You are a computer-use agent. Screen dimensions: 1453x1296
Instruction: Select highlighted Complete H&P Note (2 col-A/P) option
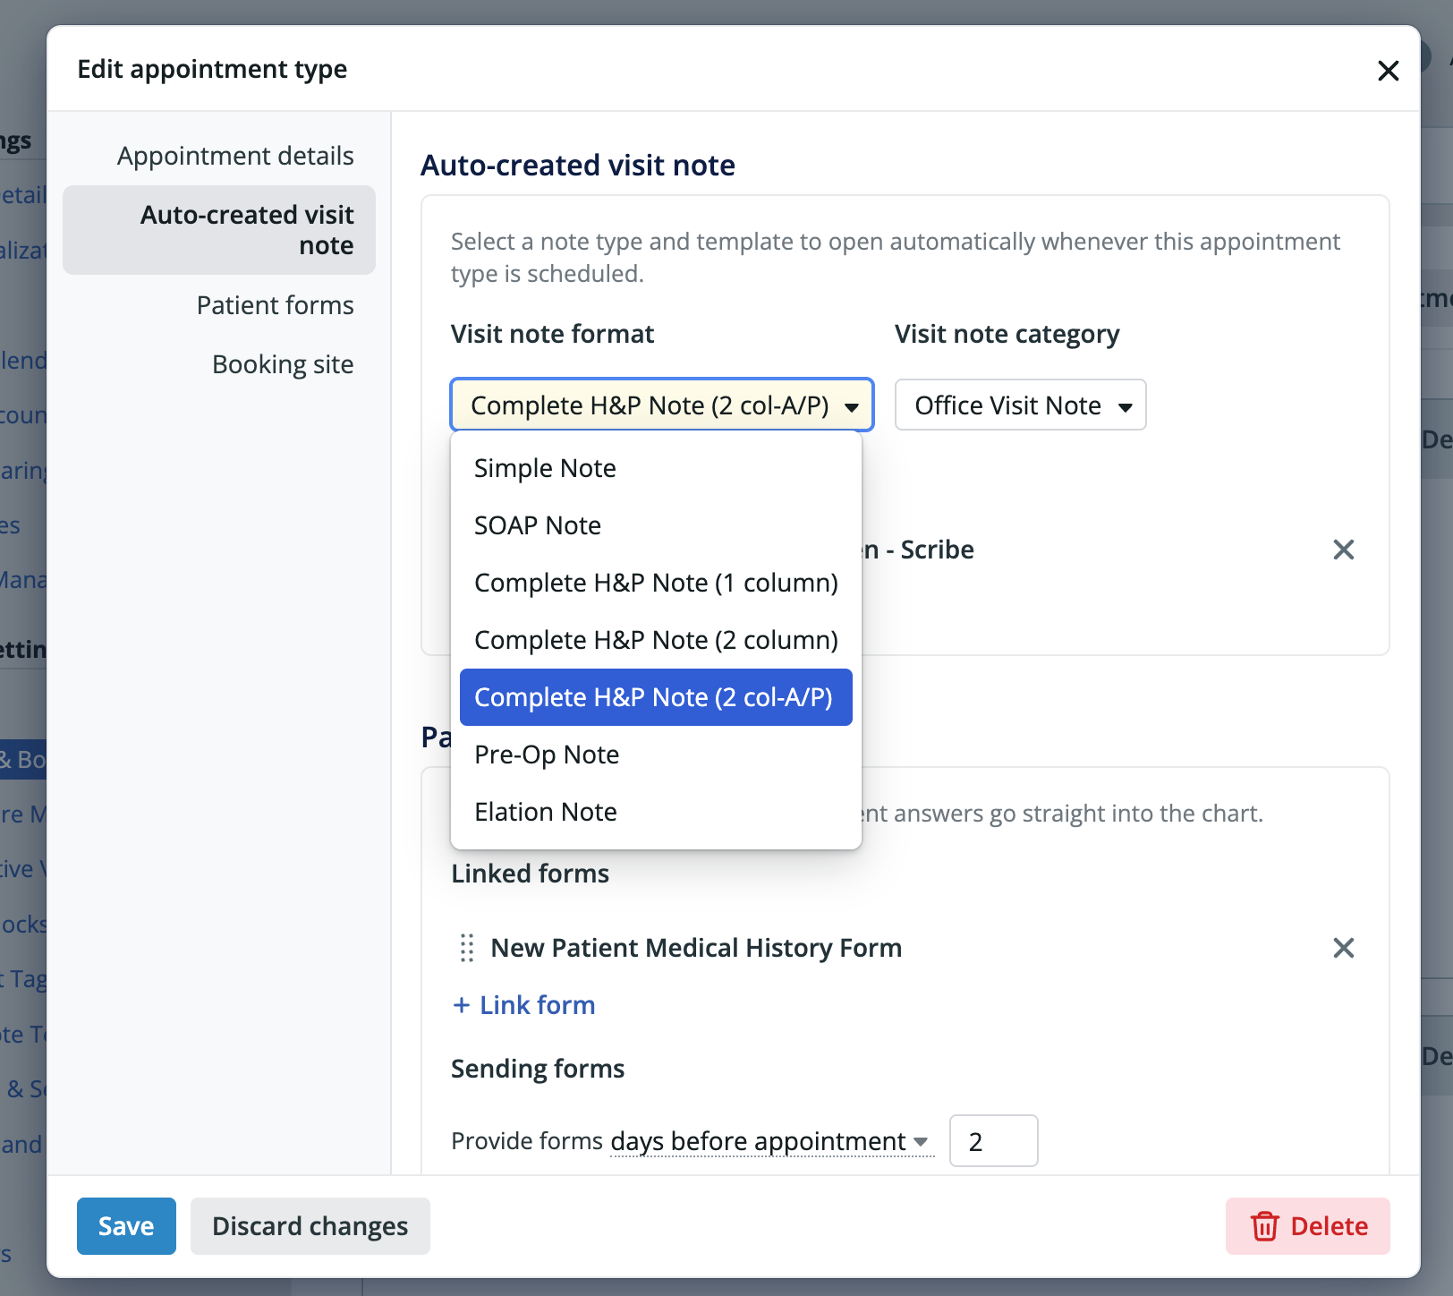click(x=656, y=697)
